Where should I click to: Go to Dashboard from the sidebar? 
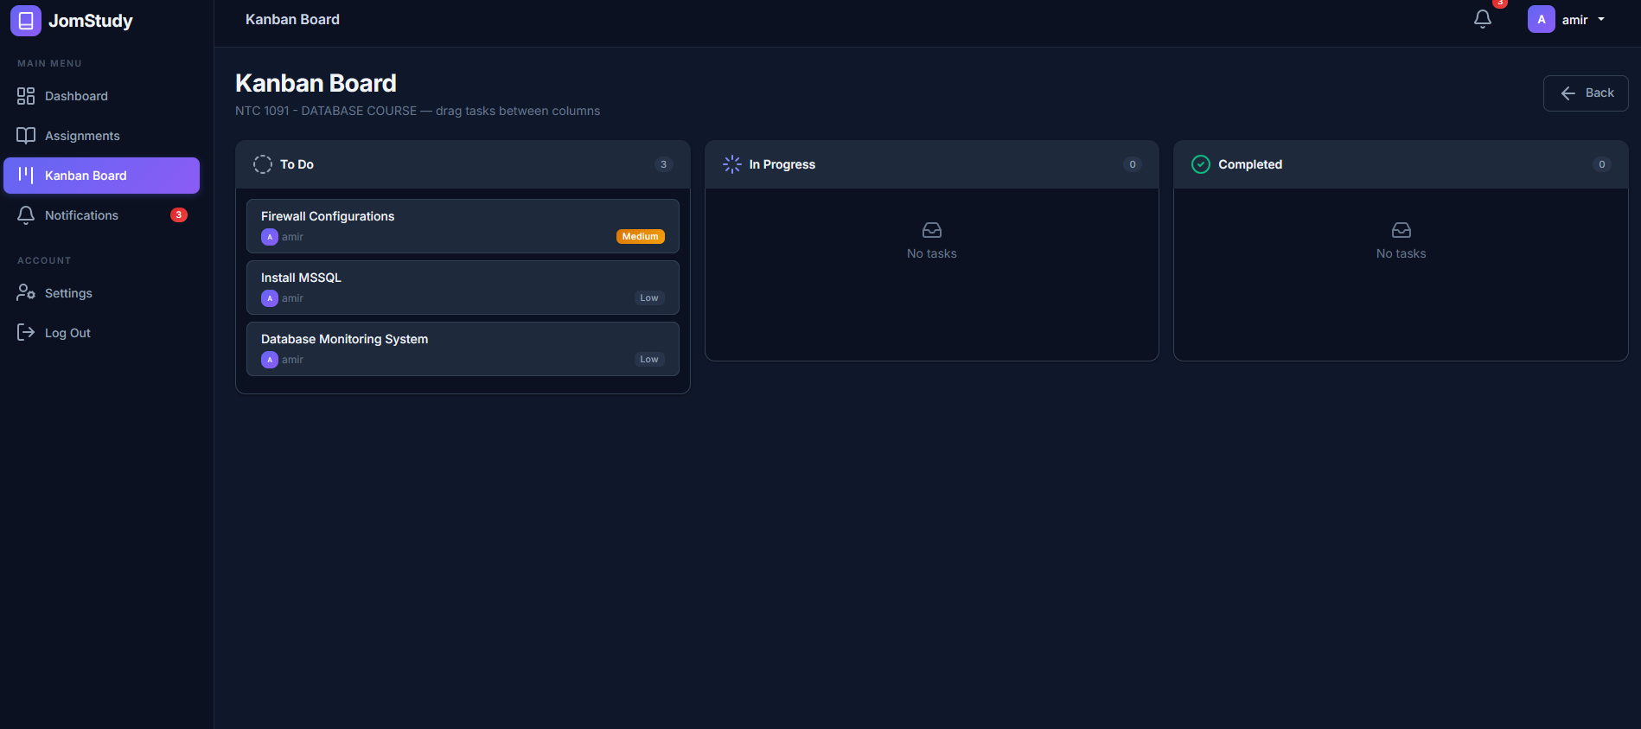coord(102,96)
